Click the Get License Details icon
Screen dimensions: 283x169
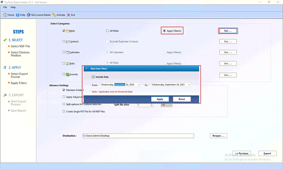pos(29,15)
